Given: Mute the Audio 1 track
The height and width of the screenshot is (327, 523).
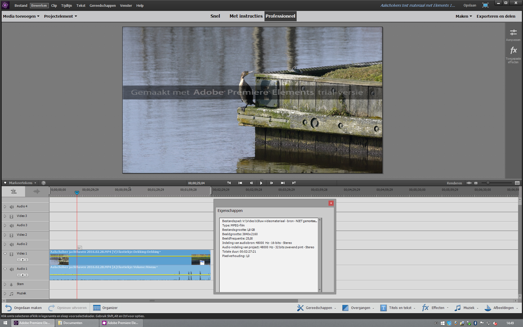Looking at the screenshot, I should tap(11, 269).
